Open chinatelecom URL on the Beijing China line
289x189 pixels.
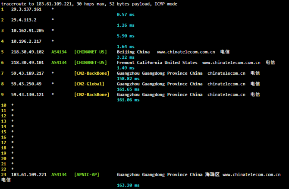(x=186, y=52)
